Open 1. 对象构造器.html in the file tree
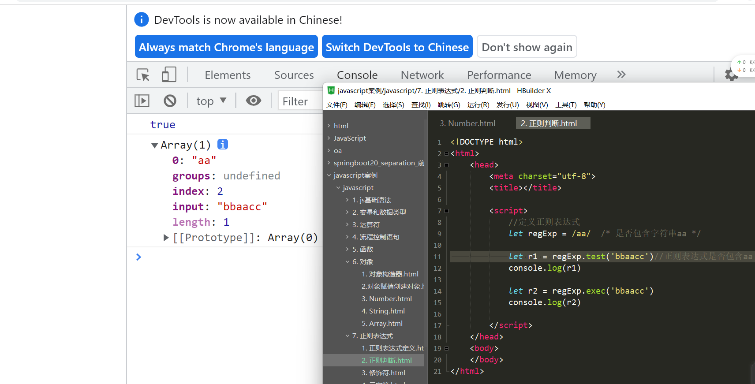This screenshot has width=755, height=384. coord(390,274)
